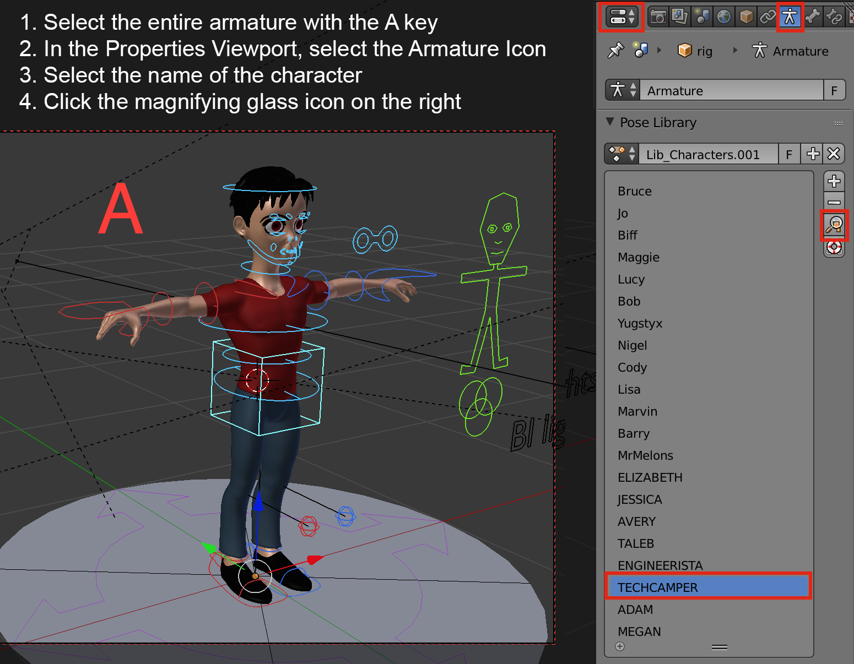Click the Apply Pose magnifying glass icon
This screenshot has width=854, height=664.
834,225
